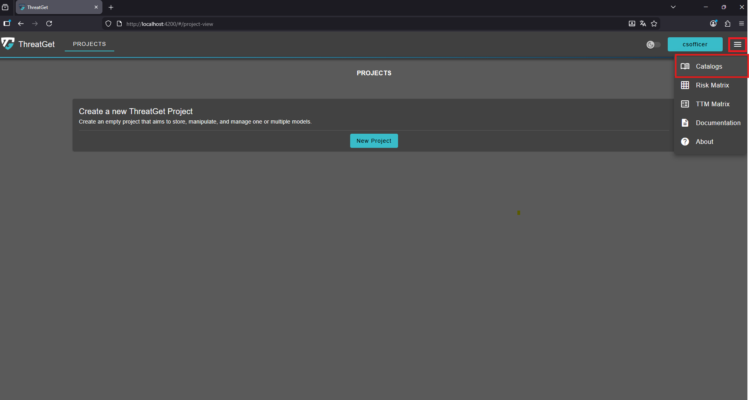Switch to the PROJECTS tab
Viewport: 749px width, 400px height.
tap(89, 44)
